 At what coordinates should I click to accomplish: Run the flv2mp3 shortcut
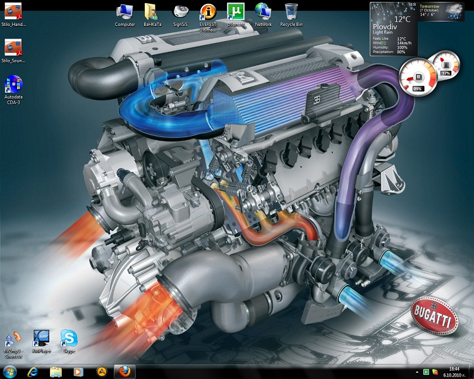coord(13,340)
